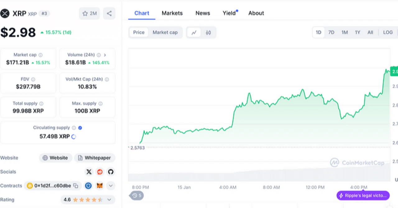Open the Reddit social link
Image resolution: width=398 pixels, height=208 pixels.
100,172
